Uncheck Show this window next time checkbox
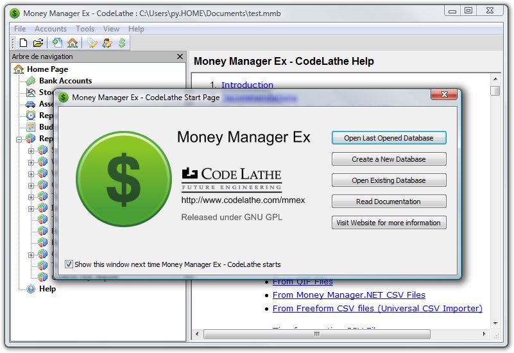514x353 pixels. tap(69, 264)
